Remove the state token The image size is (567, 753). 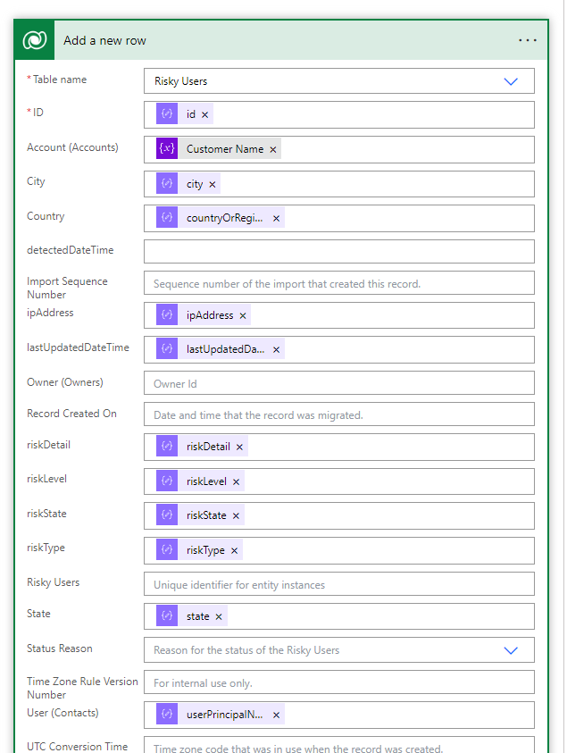(219, 617)
